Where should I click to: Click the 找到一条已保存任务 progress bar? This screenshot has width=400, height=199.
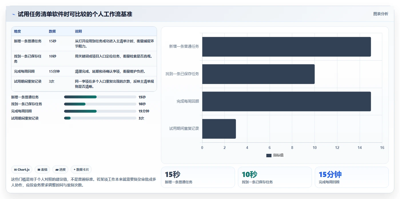[x=100, y=104]
